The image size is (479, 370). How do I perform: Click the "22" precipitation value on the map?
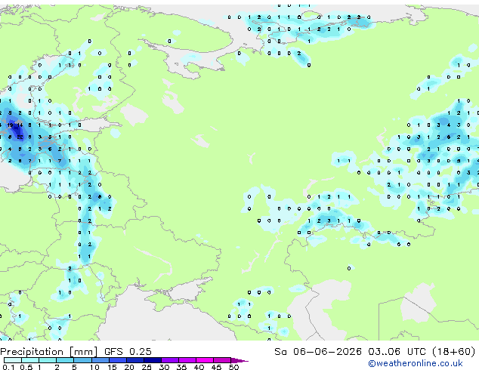click(20, 137)
